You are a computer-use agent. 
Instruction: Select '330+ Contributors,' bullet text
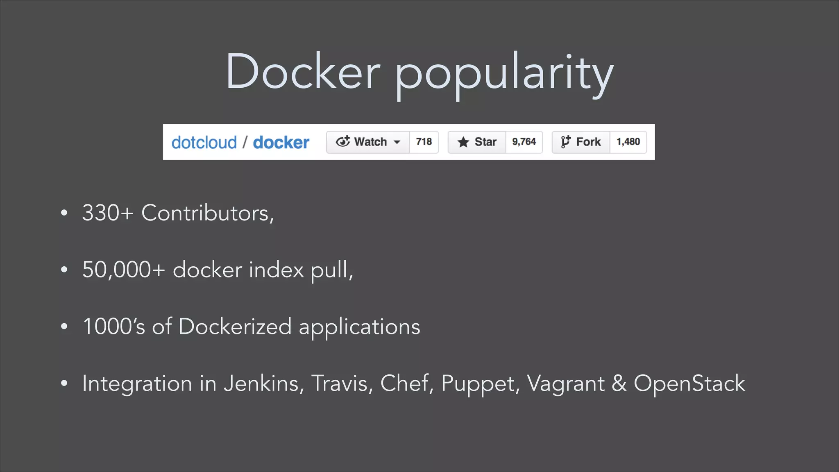coord(178,213)
